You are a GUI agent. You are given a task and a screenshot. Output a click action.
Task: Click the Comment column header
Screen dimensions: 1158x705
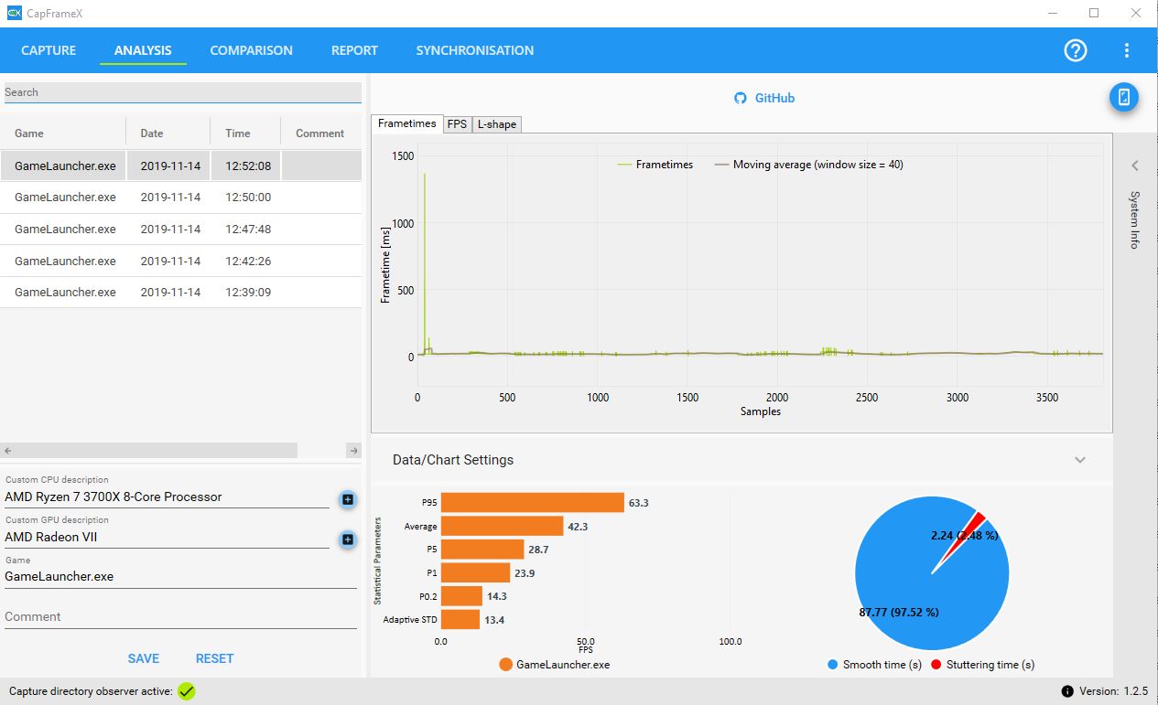click(320, 134)
